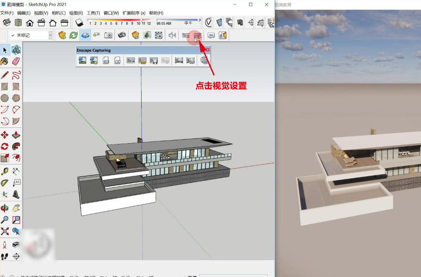Select the Push/Pull tool

click(16, 135)
